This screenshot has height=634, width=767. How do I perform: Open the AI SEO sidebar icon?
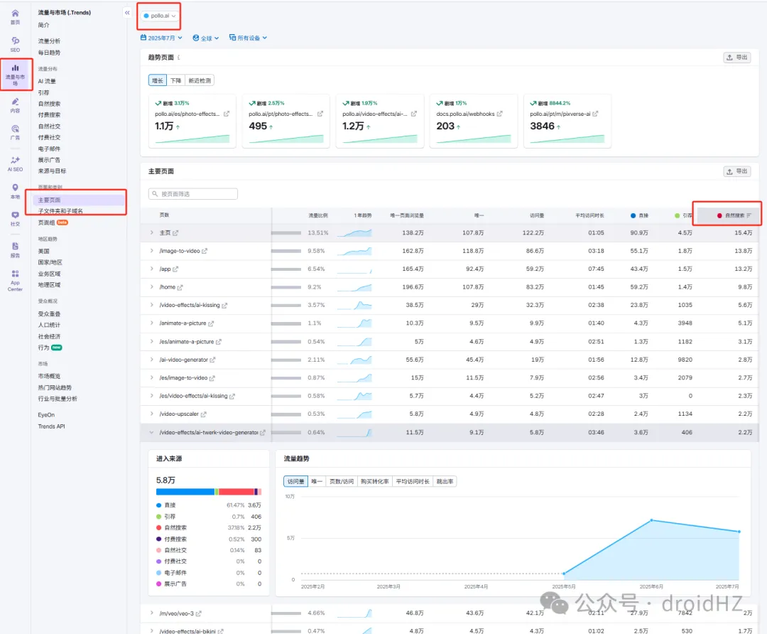(x=15, y=163)
